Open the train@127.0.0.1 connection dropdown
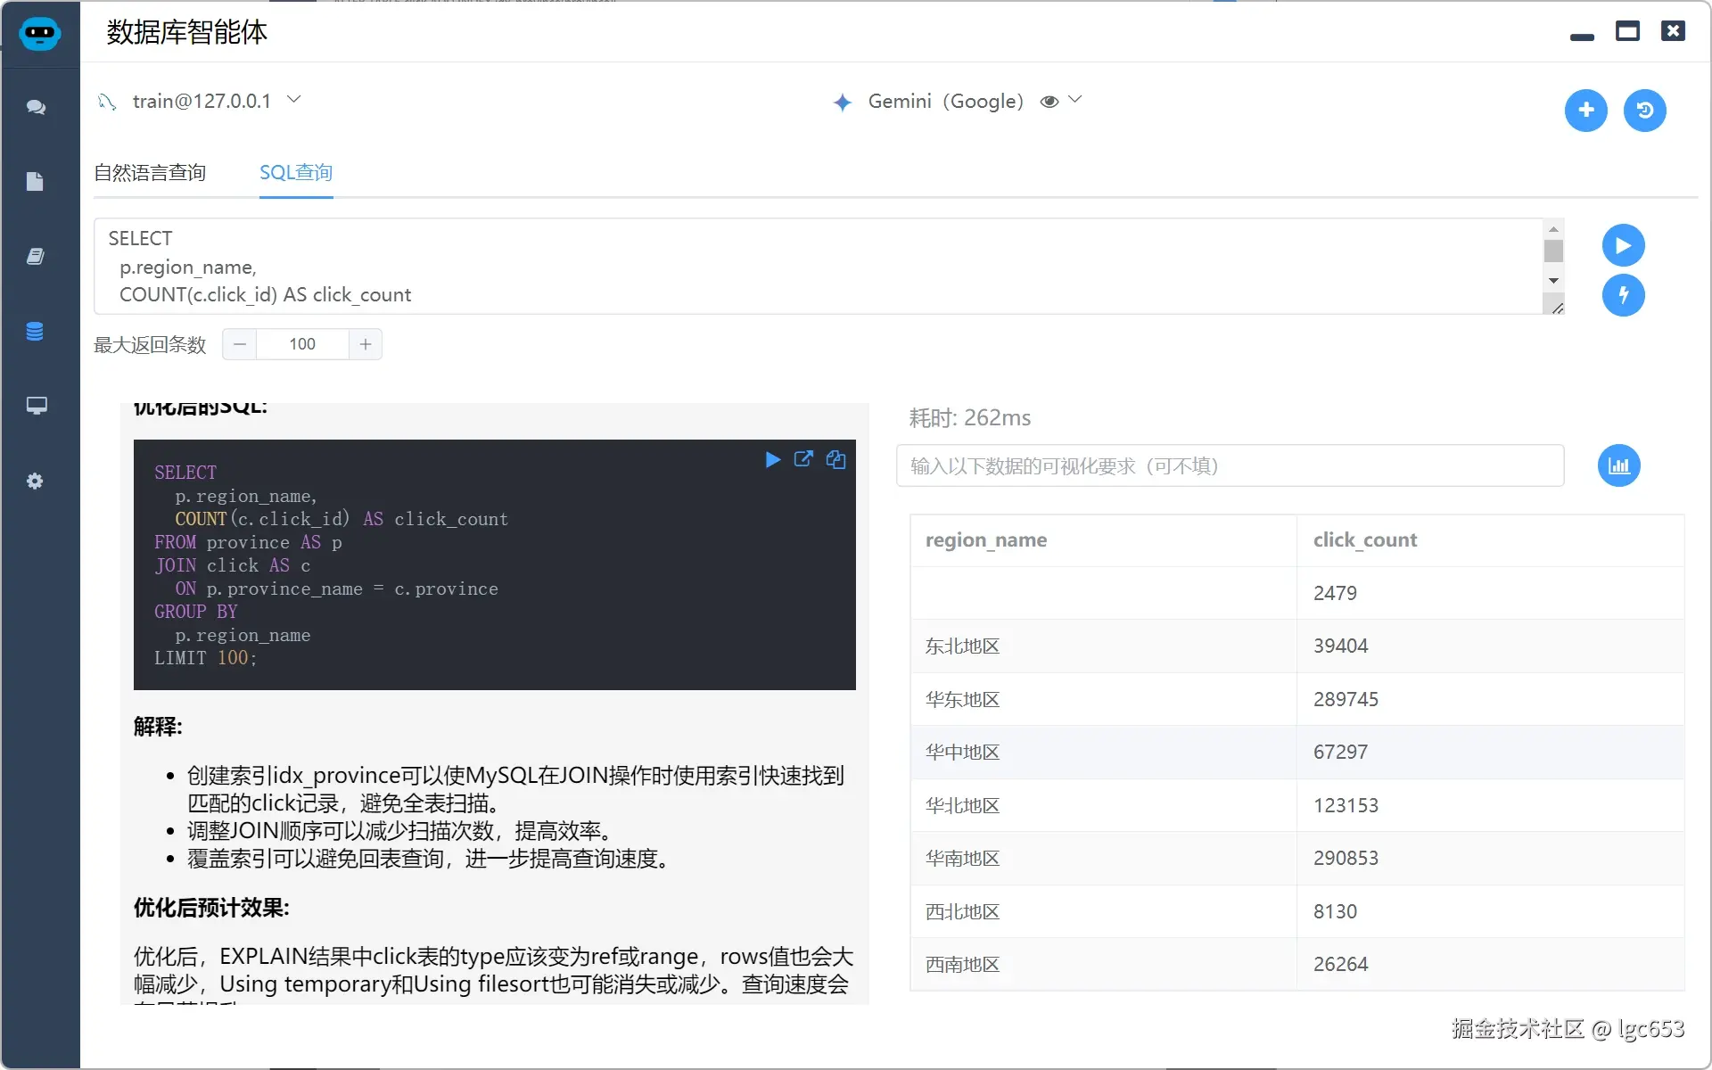The image size is (1712, 1070). [294, 99]
